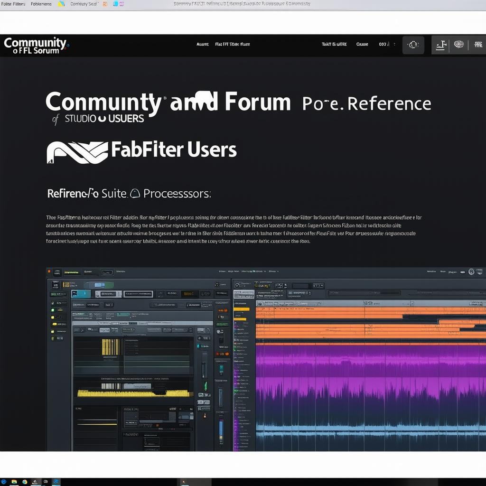
Task: Click the circular refresh icon in header
Action: [x=413, y=45]
